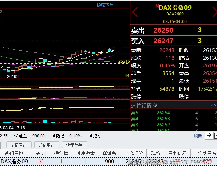Screen dimensions: 217x170
Task: Click the 隐藏下单 link
Action: pyautogui.click(x=105, y=5)
